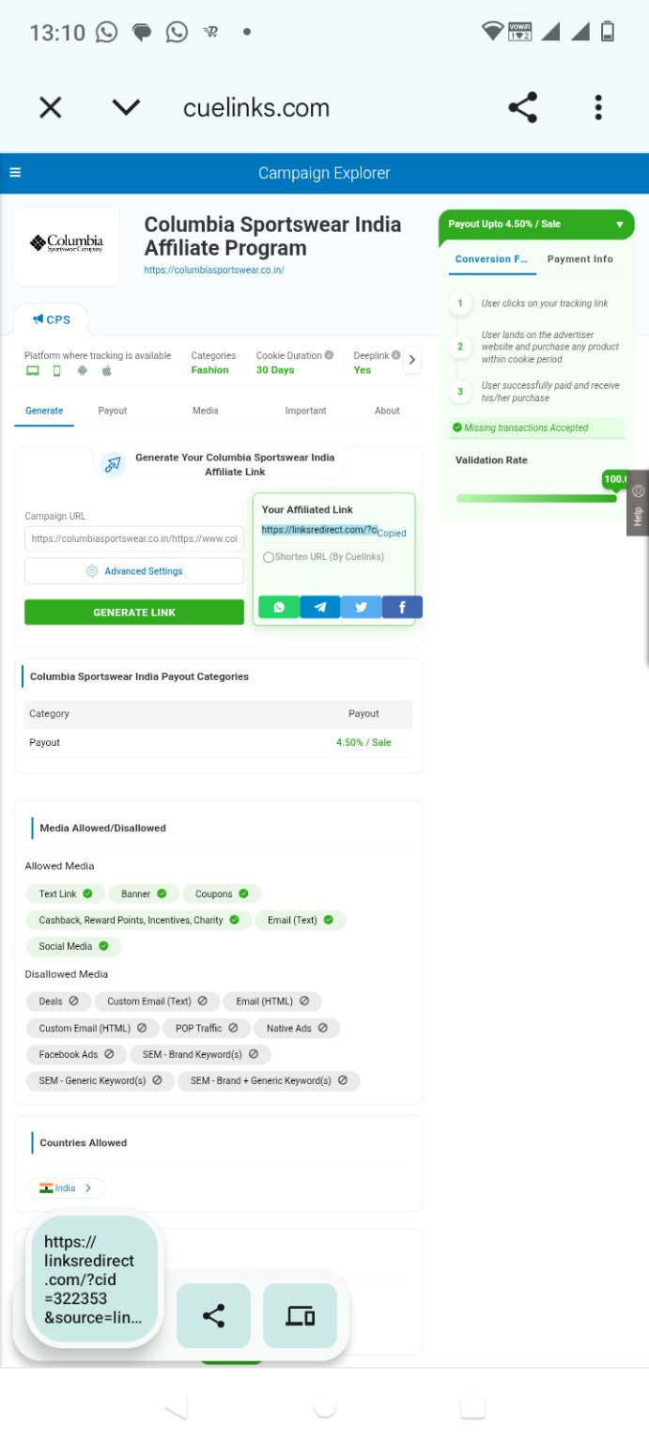Click the Missing transactions Accepted notice
Screen dimensions: 649x1443
tap(536, 427)
